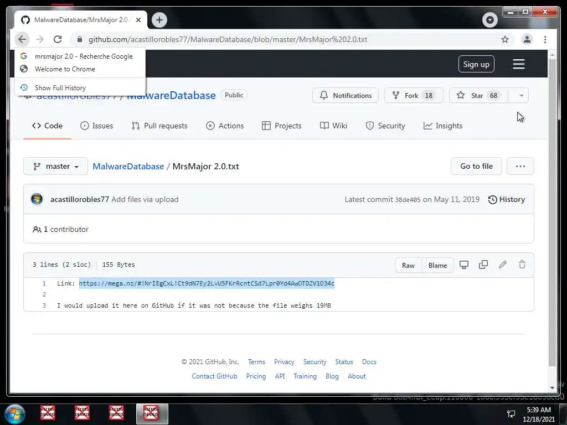
Task: Click line number 3 in the file
Action: click(44, 305)
